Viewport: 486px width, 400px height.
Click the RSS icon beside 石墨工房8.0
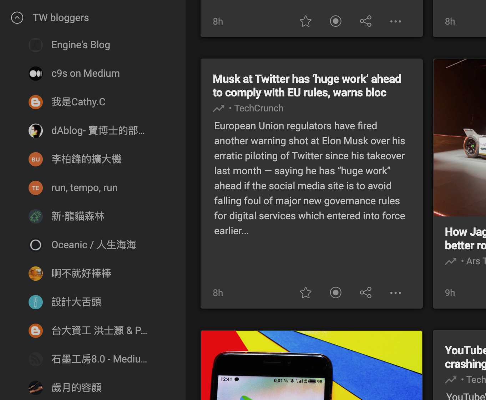click(36, 359)
